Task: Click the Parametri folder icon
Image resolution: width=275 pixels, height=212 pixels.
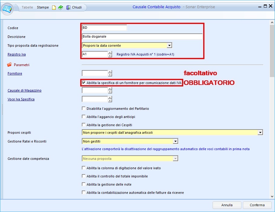Action: pyautogui.click(x=9, y=65)
